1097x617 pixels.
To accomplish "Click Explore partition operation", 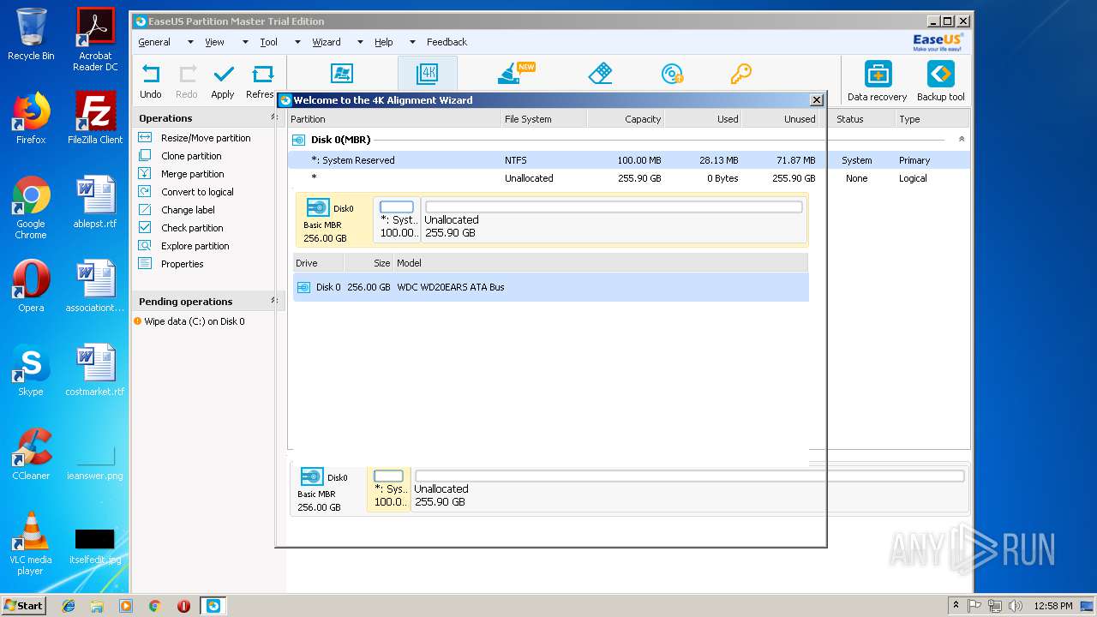I will point(195,246).
